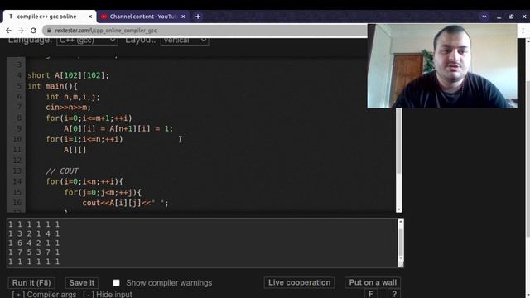Click the Save it button

82,283
